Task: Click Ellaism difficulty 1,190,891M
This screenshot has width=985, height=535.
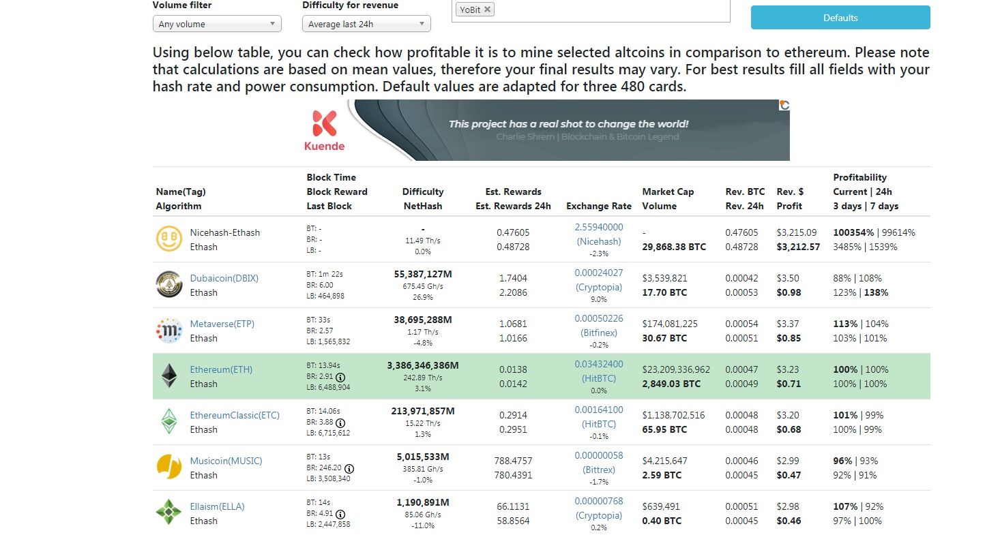Action: 423,502
